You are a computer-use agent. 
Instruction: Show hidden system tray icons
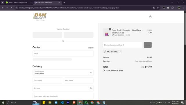tap(151, 102)
